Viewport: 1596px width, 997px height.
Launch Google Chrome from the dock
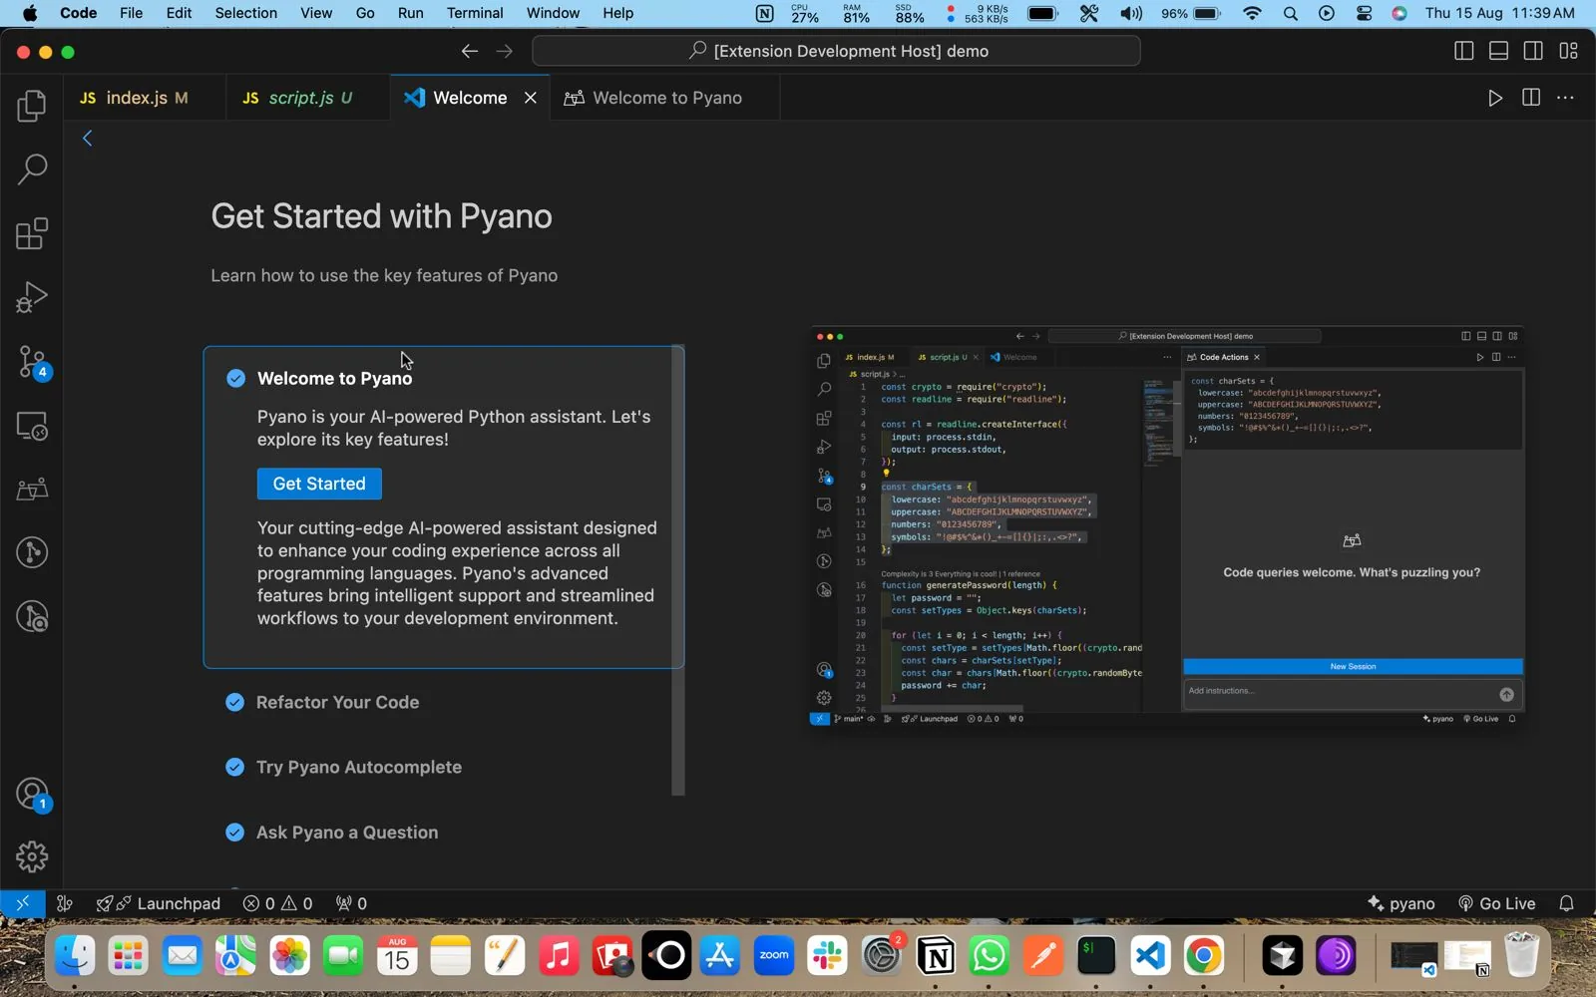point(1204,957)
